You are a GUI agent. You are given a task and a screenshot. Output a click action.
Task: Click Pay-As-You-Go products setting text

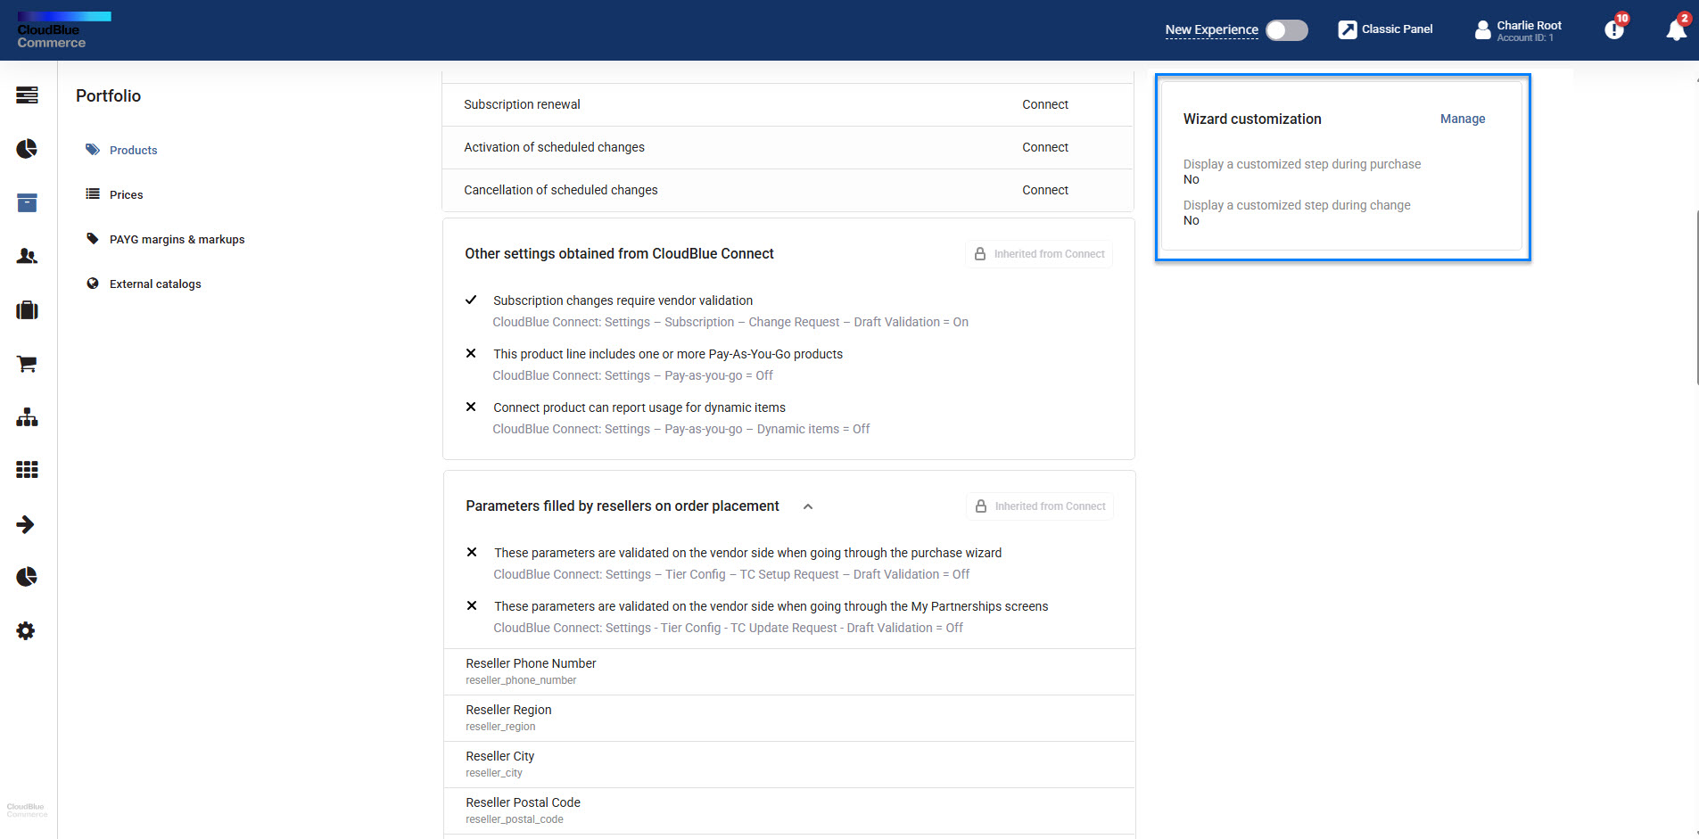click(x=668, y=354)
